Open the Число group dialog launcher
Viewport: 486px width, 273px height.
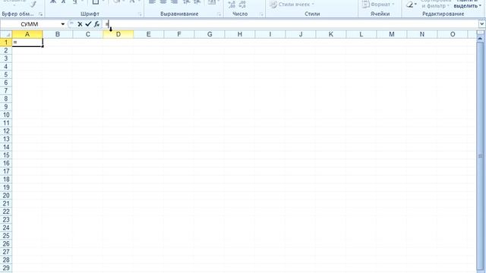[261, 14]
